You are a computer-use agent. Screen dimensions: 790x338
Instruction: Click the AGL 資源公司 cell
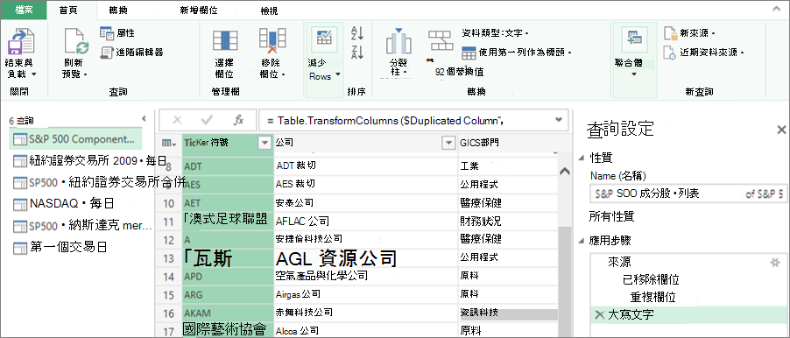(x=366, y=258)
